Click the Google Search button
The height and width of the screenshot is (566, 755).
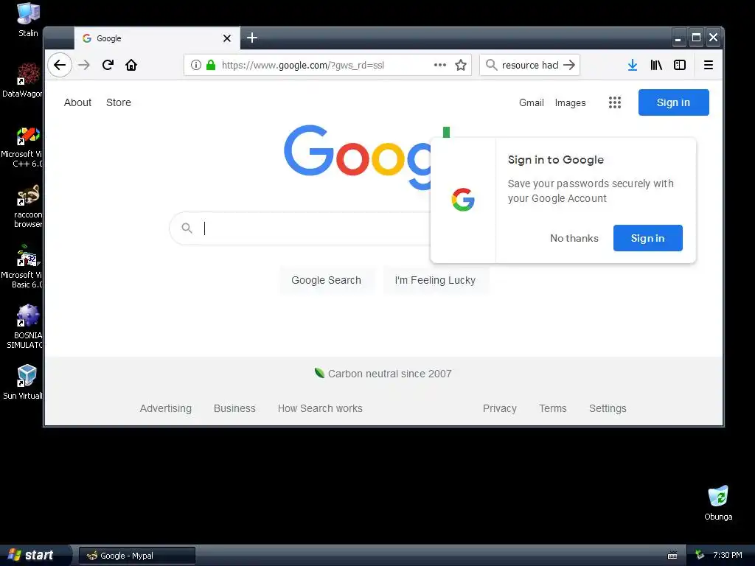pos(326,280)
